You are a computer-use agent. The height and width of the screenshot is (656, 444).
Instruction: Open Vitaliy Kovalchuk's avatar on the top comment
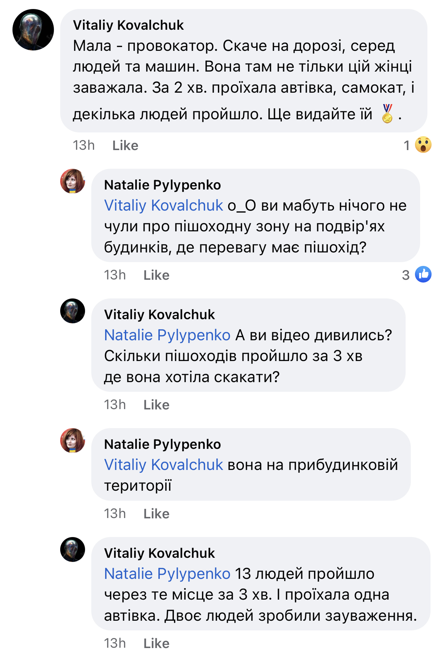(x=33, y=30)
